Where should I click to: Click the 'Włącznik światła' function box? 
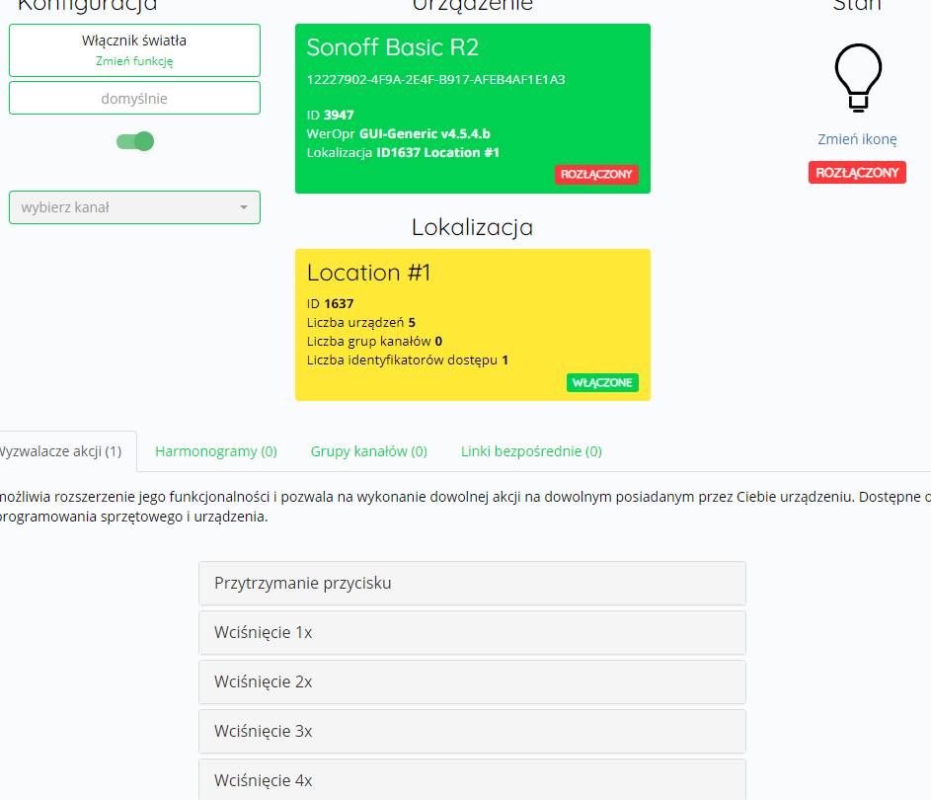click(135, 50)
